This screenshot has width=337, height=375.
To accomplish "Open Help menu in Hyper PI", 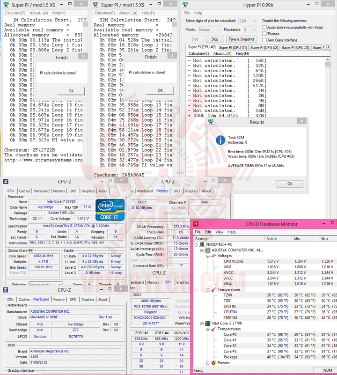I will (198, 13).
